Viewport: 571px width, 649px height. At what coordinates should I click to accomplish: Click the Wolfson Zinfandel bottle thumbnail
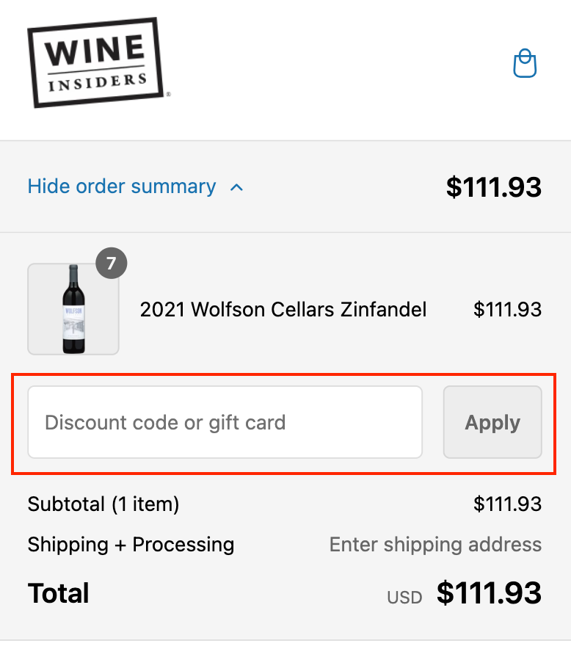click(73, 309)
